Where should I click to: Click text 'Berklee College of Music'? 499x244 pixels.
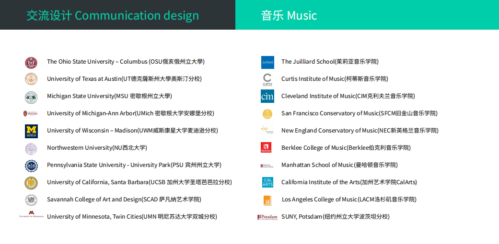coord(314,147)
